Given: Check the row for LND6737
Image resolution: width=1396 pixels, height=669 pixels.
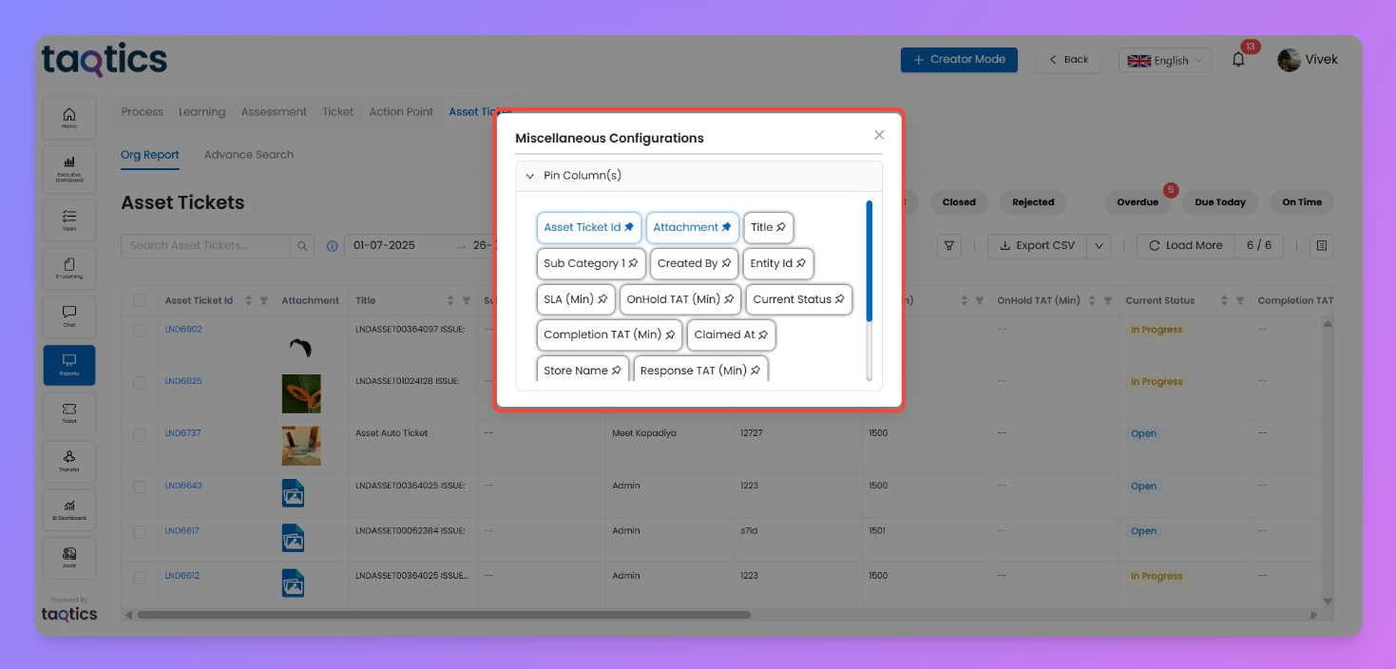Looking at the screenshot, I should click(140, 434).
